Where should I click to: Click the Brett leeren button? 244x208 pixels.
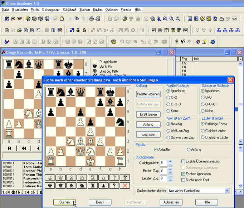click(148, 114)
